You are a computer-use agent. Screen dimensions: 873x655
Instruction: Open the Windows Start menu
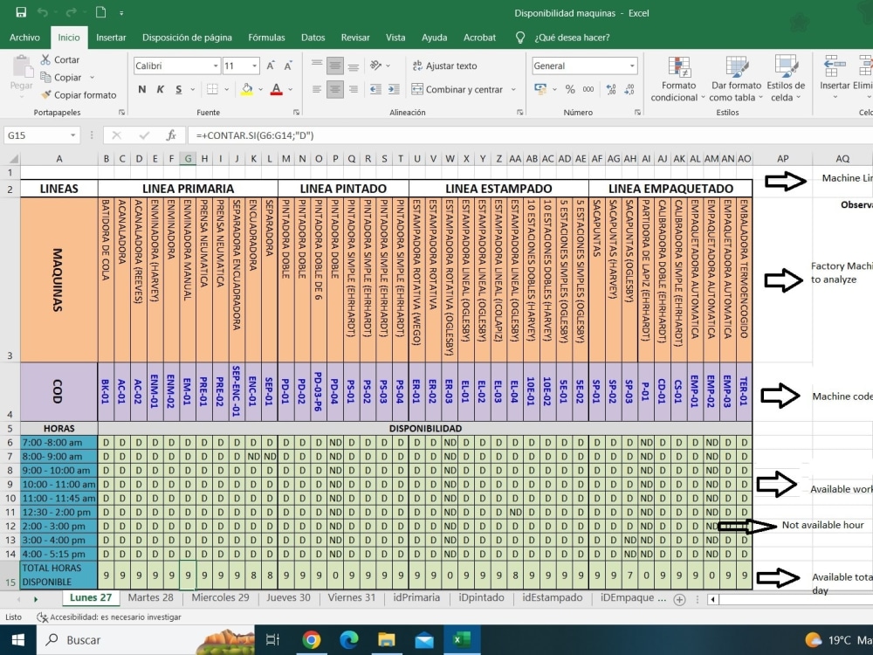[17, 640]
